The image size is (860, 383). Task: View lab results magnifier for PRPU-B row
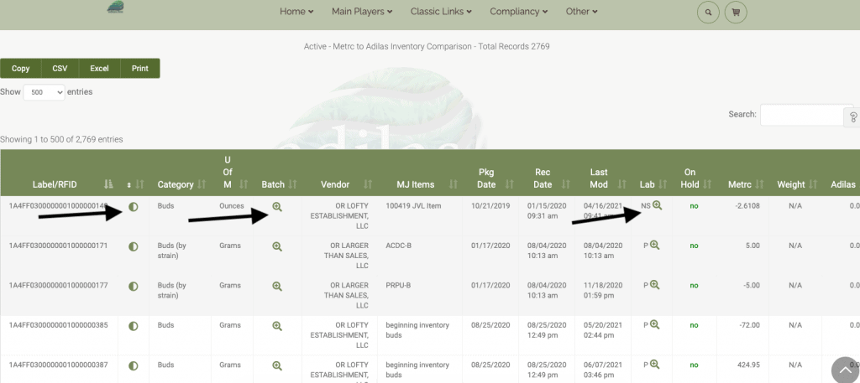click(x=654, y=284)
